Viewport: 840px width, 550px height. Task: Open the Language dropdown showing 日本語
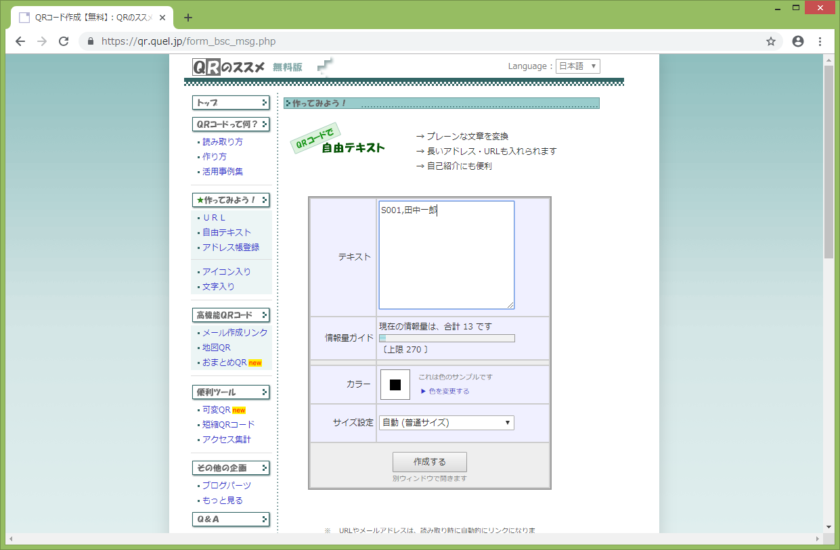click(x=577, y=66)
